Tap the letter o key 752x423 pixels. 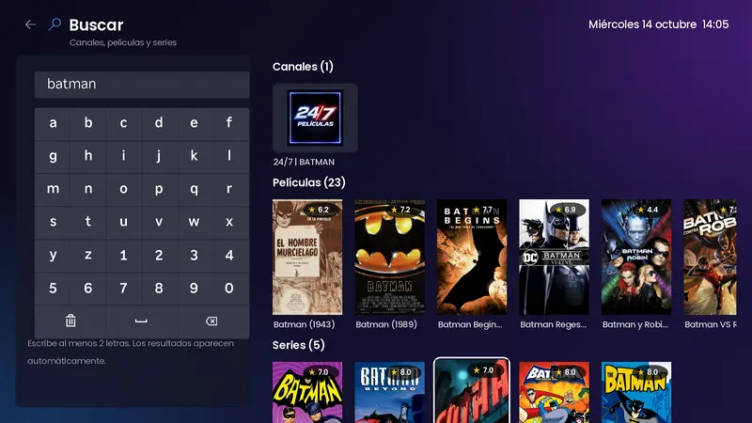123,190
